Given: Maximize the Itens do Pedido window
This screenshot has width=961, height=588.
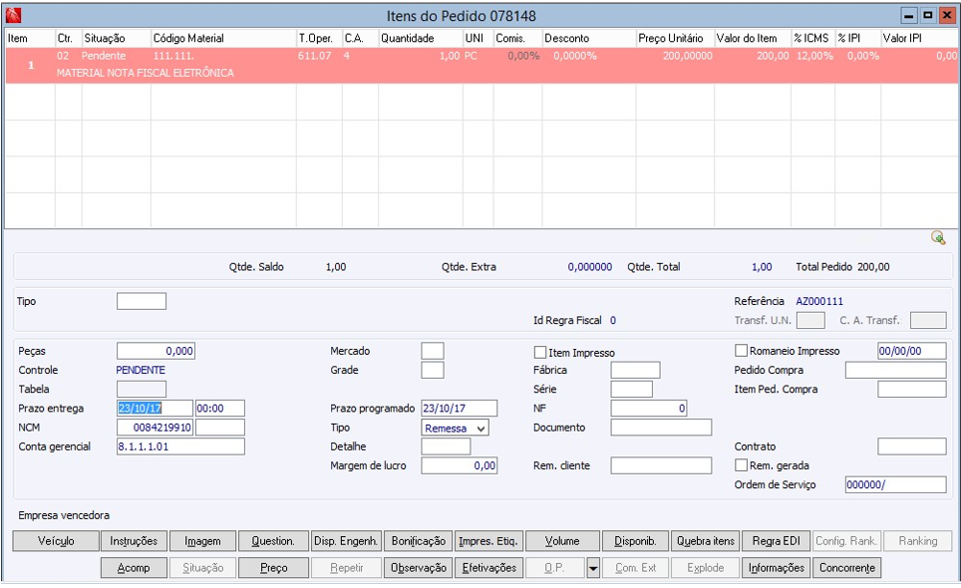Looking at the screenshot, I should point(928,15).
